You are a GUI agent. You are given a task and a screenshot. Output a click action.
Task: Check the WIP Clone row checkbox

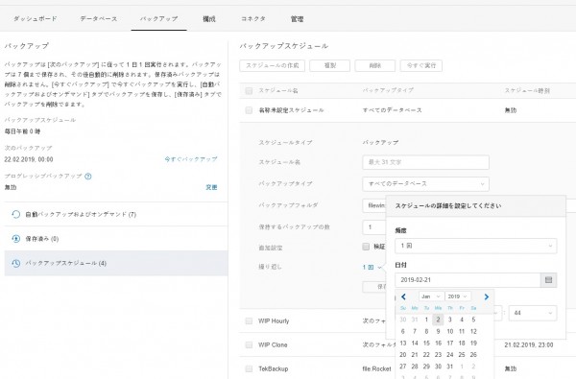coord(249,344)
